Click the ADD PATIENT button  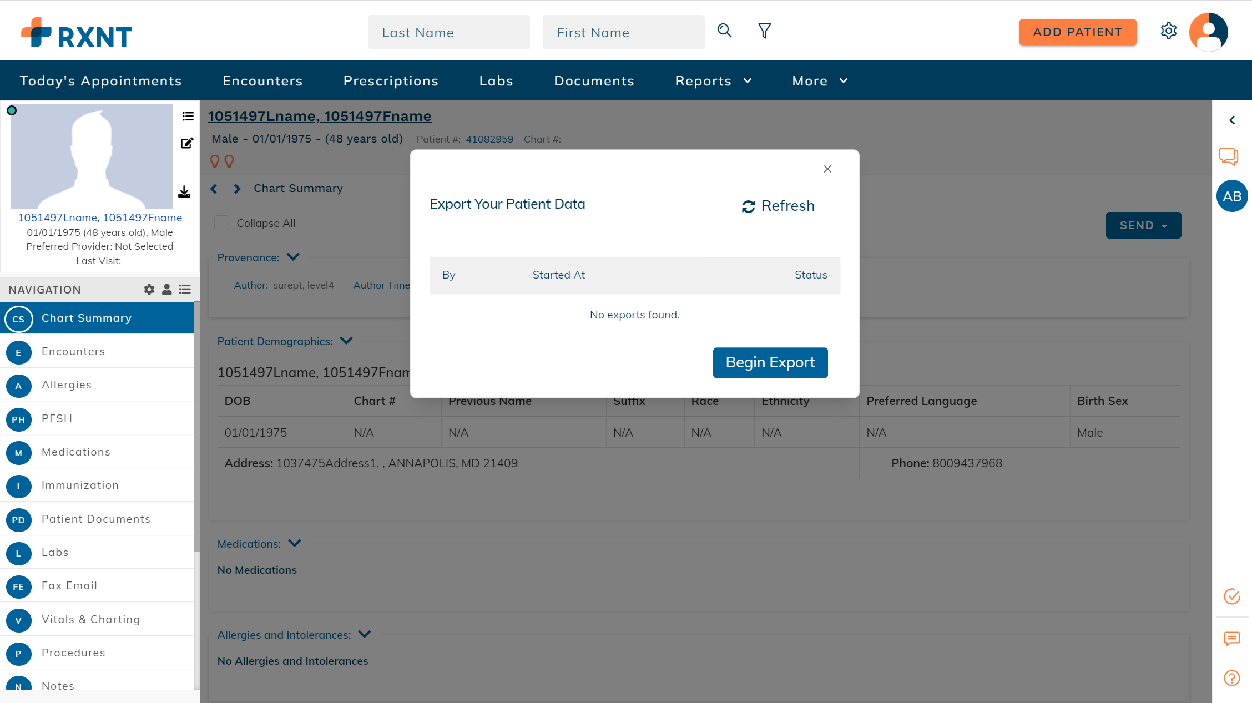coord(1077,32)
